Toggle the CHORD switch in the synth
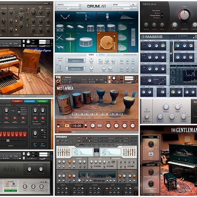 [x=42, y=144]
